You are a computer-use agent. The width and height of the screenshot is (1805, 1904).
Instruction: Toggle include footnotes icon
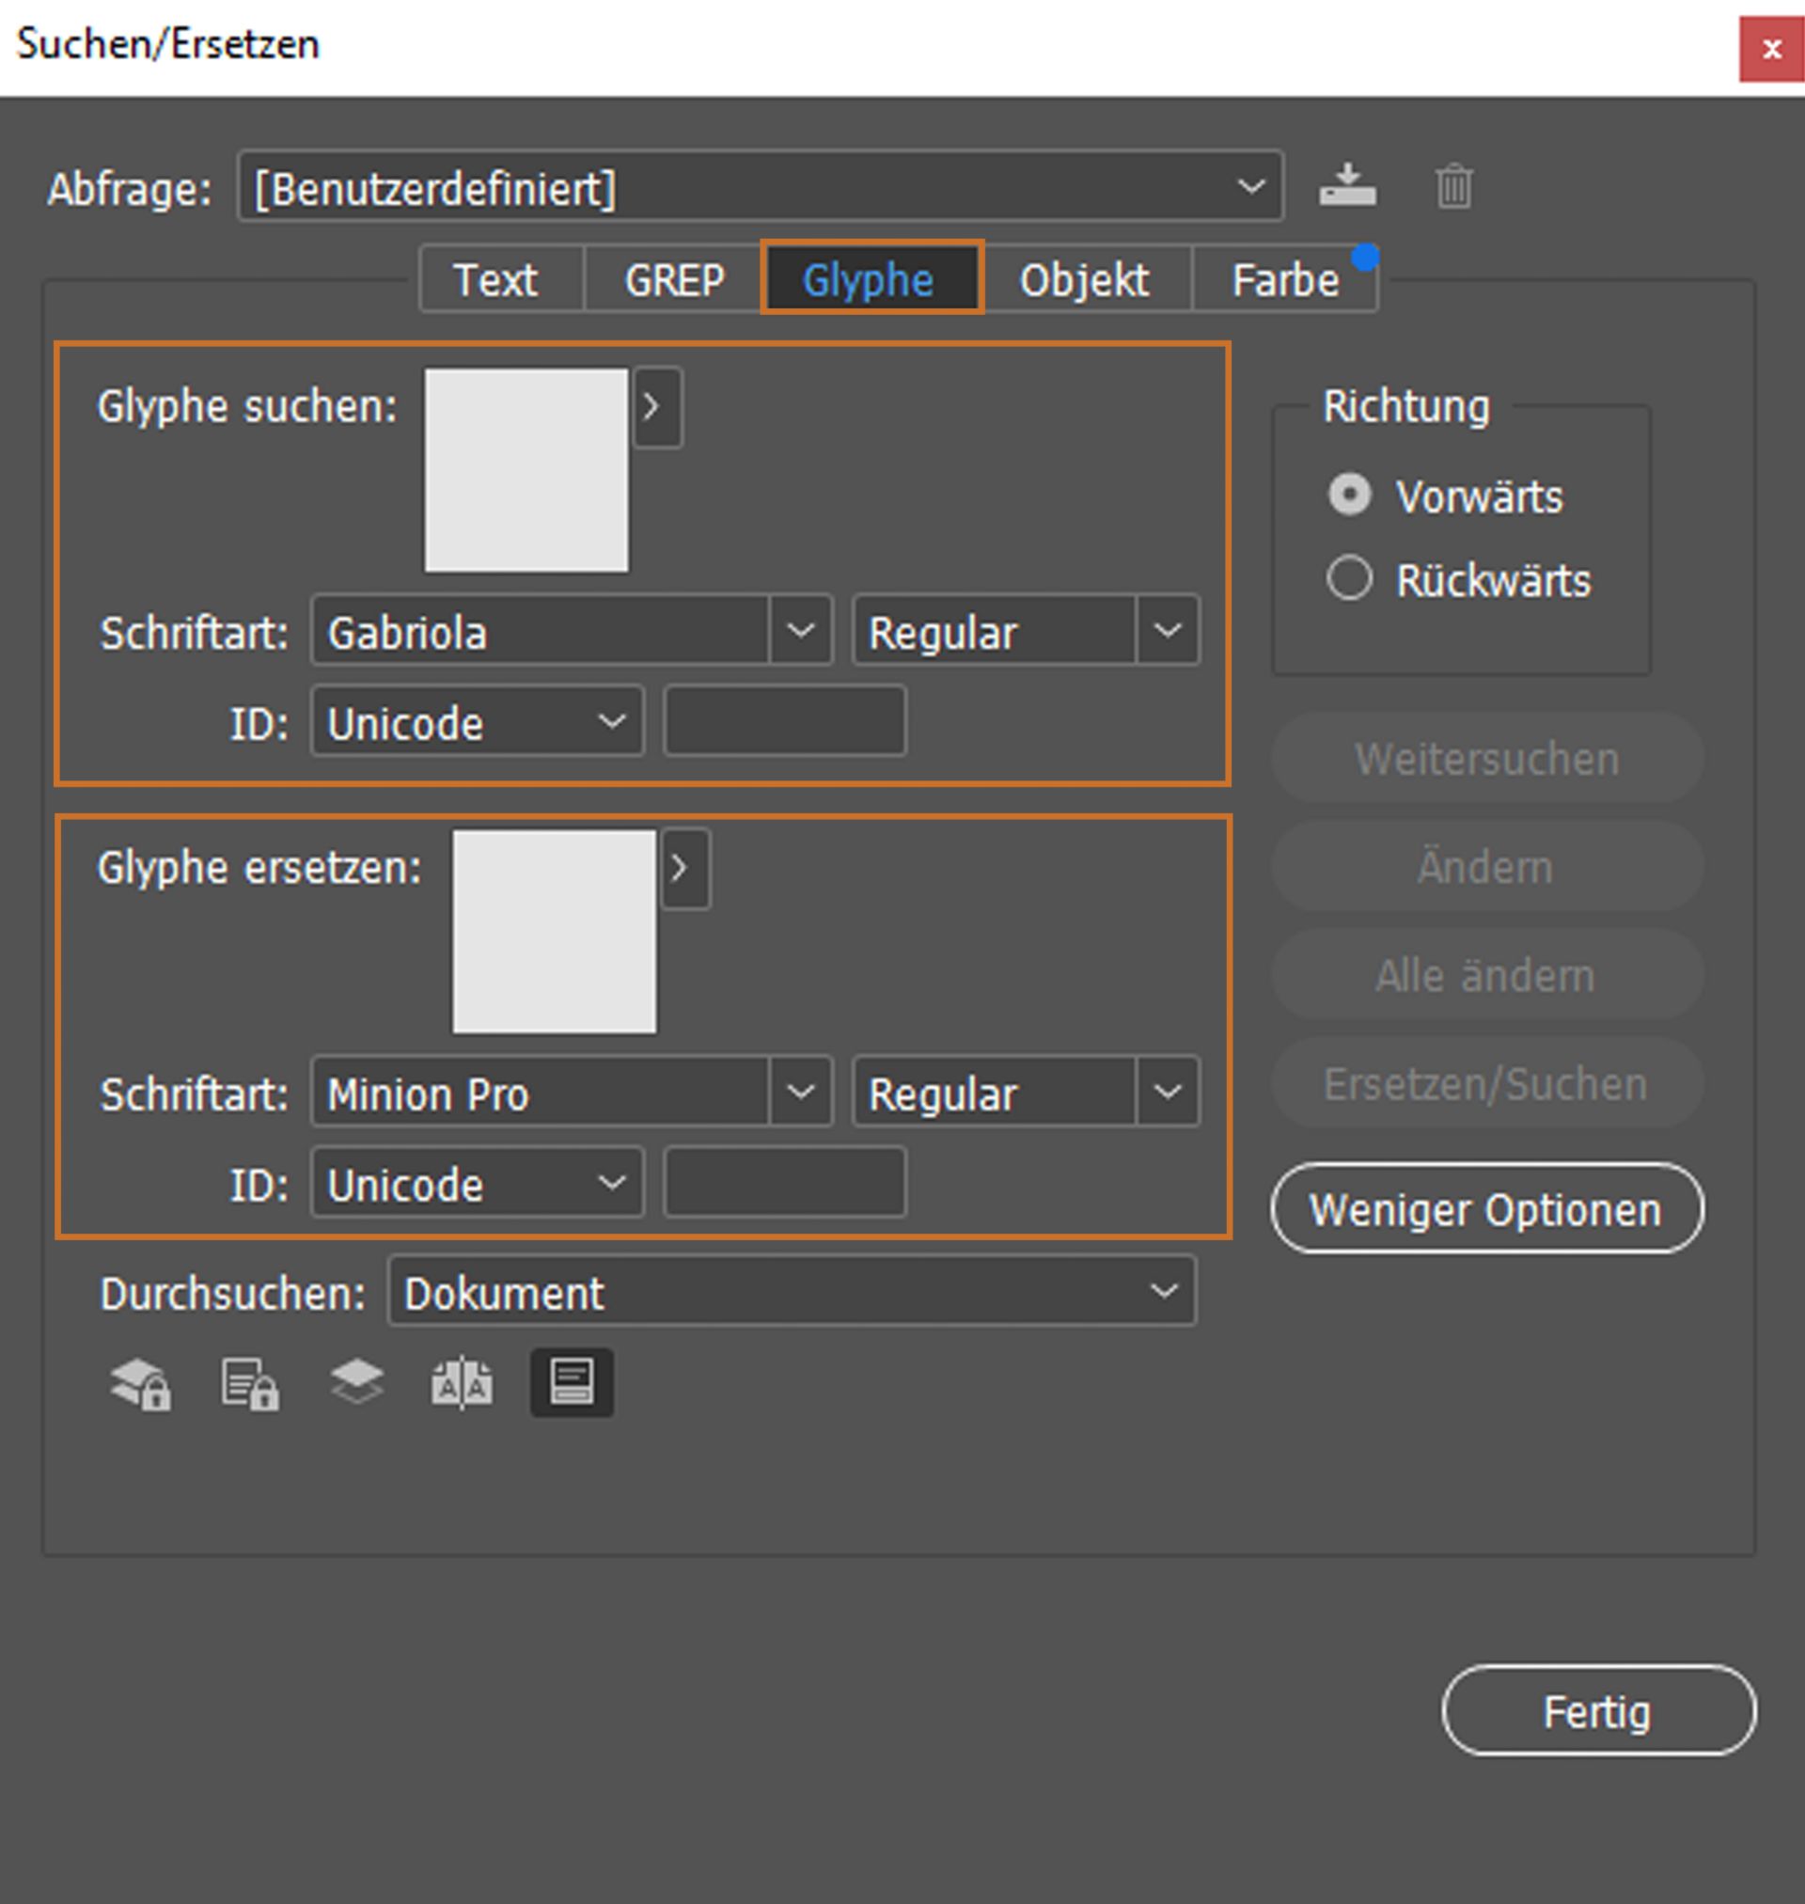(572, 1383)
